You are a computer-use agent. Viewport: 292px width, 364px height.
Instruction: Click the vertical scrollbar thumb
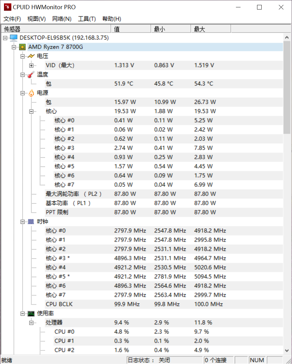coord(287,87)
